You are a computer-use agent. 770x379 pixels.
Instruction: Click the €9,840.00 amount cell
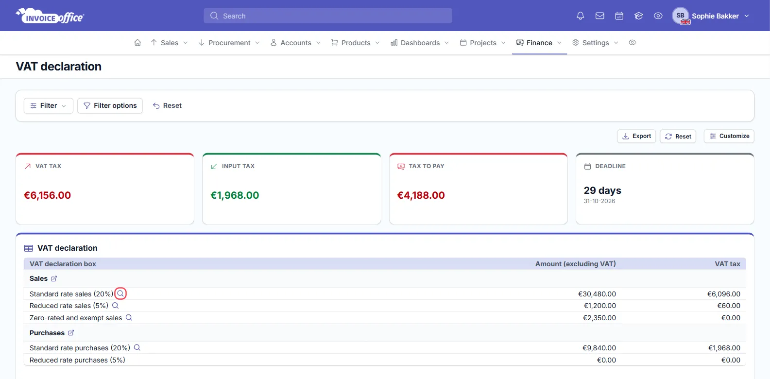click(x=599, y=348)
